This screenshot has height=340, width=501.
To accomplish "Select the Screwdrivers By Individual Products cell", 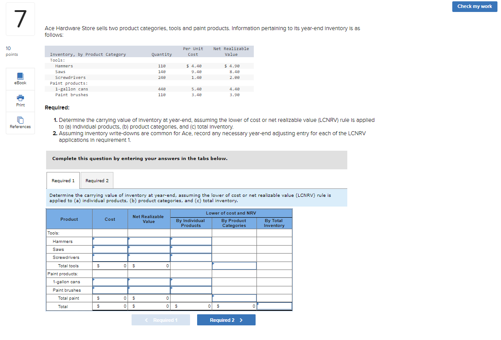I will click(x=191, y=257).
